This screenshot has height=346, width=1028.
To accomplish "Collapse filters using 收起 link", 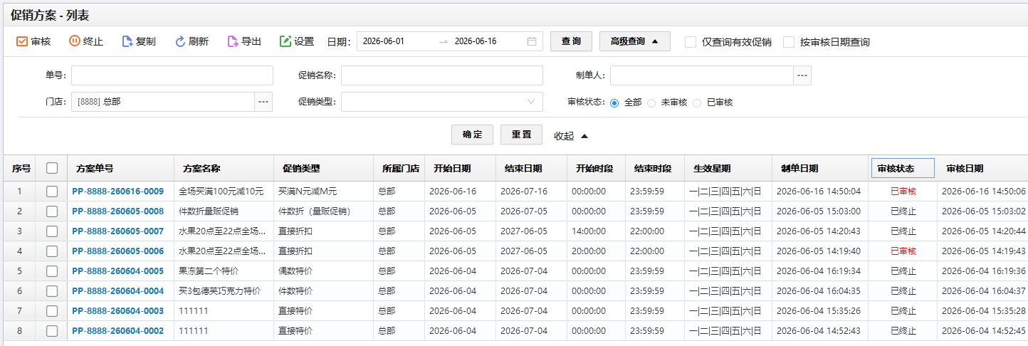I will pos(572,136).
